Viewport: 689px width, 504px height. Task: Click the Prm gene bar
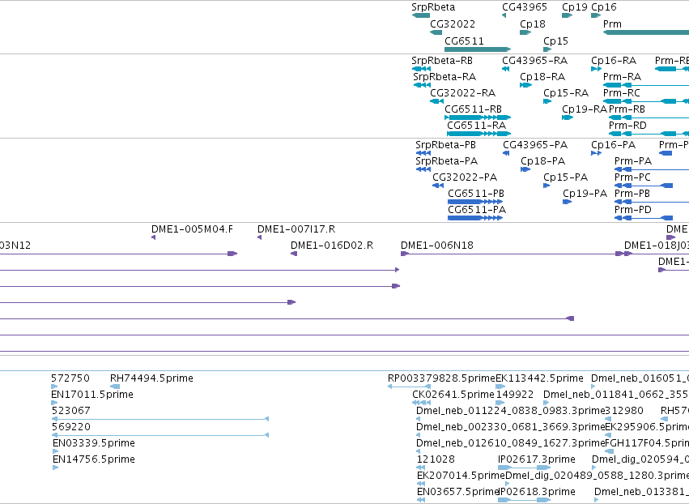click(x=646, y=32)
